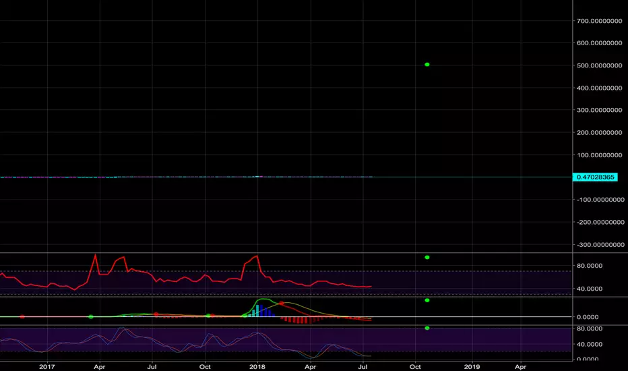Screen dimensions: 628x371
Task: Click the -100.00000000 price axis label
Action: coord(600,200)
